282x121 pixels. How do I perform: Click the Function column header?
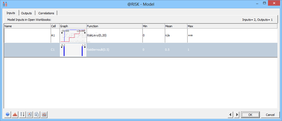tap(114, 26)
